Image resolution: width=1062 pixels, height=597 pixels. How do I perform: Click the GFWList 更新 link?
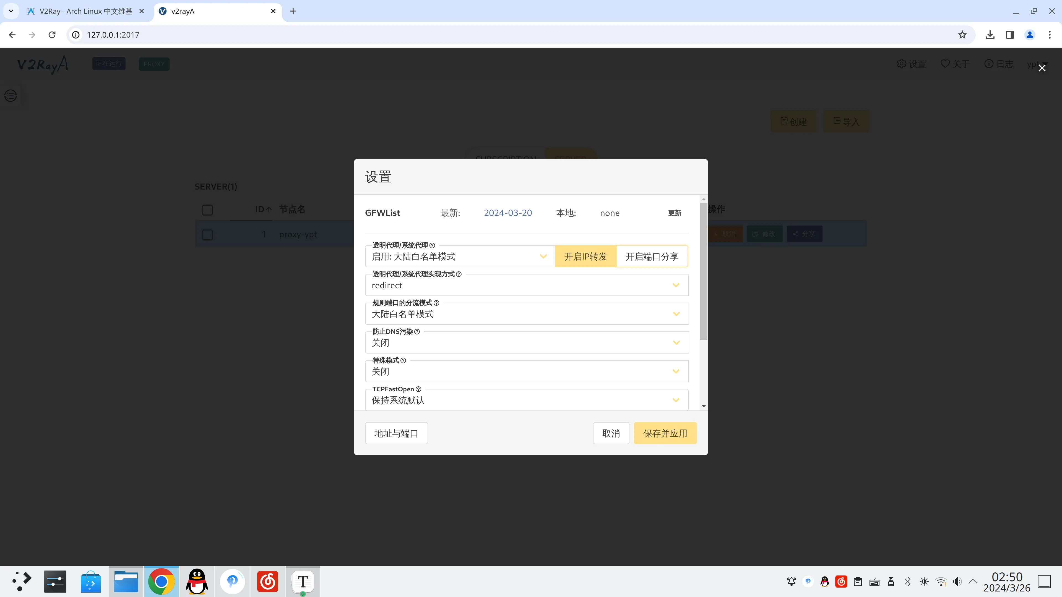[x=675, y=213]
